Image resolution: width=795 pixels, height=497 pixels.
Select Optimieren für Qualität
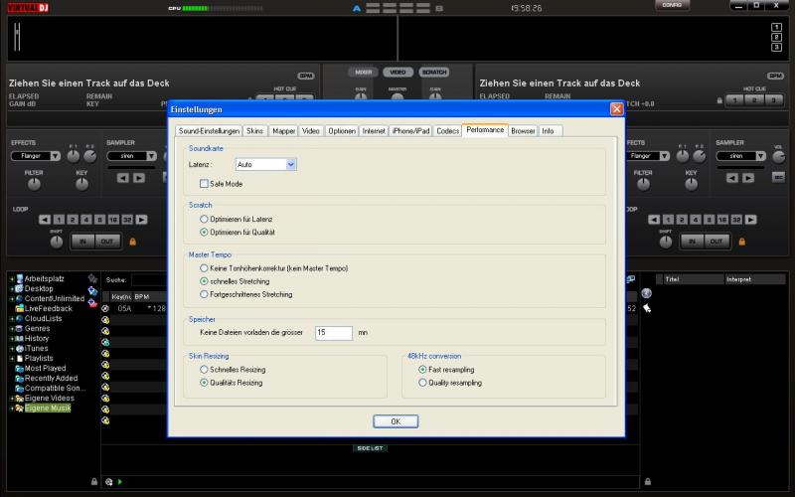tap(204, 233)
